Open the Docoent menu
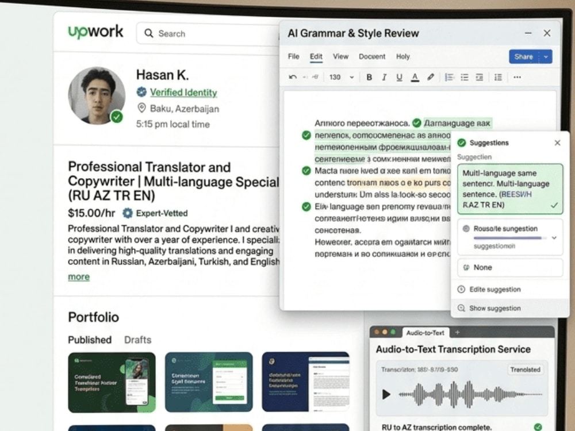 point(372,56)
